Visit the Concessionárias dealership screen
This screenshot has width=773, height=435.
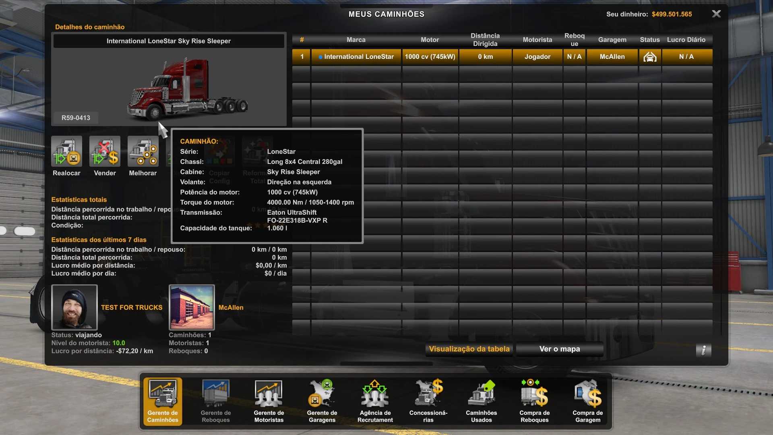coord(428,401)
